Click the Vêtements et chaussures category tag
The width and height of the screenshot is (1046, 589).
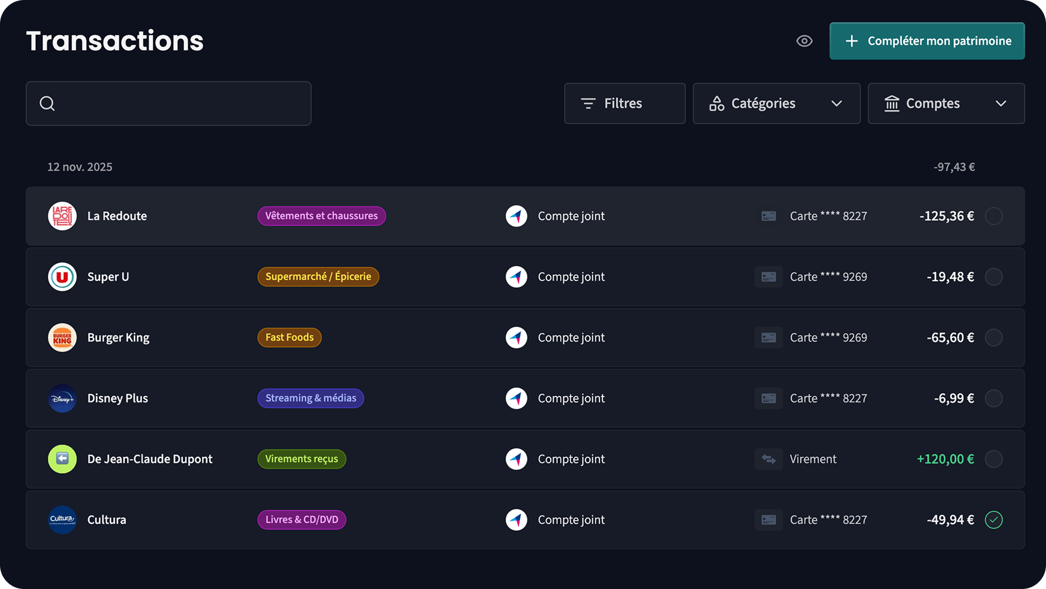click(322, 216)
